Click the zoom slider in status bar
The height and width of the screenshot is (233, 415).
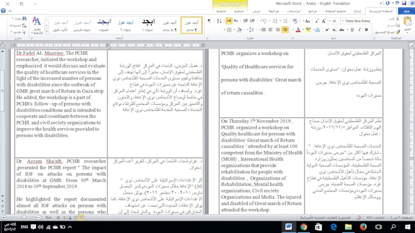(24, 217)
